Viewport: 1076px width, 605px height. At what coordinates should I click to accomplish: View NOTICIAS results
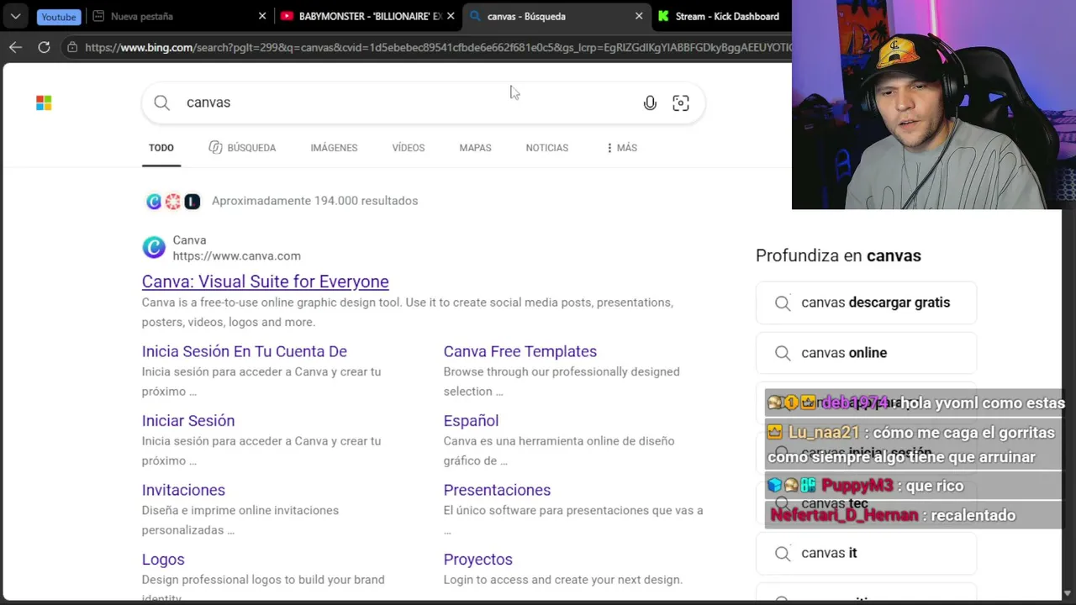(547, 148)
